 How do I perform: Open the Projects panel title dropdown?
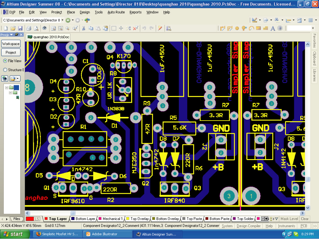11,35
